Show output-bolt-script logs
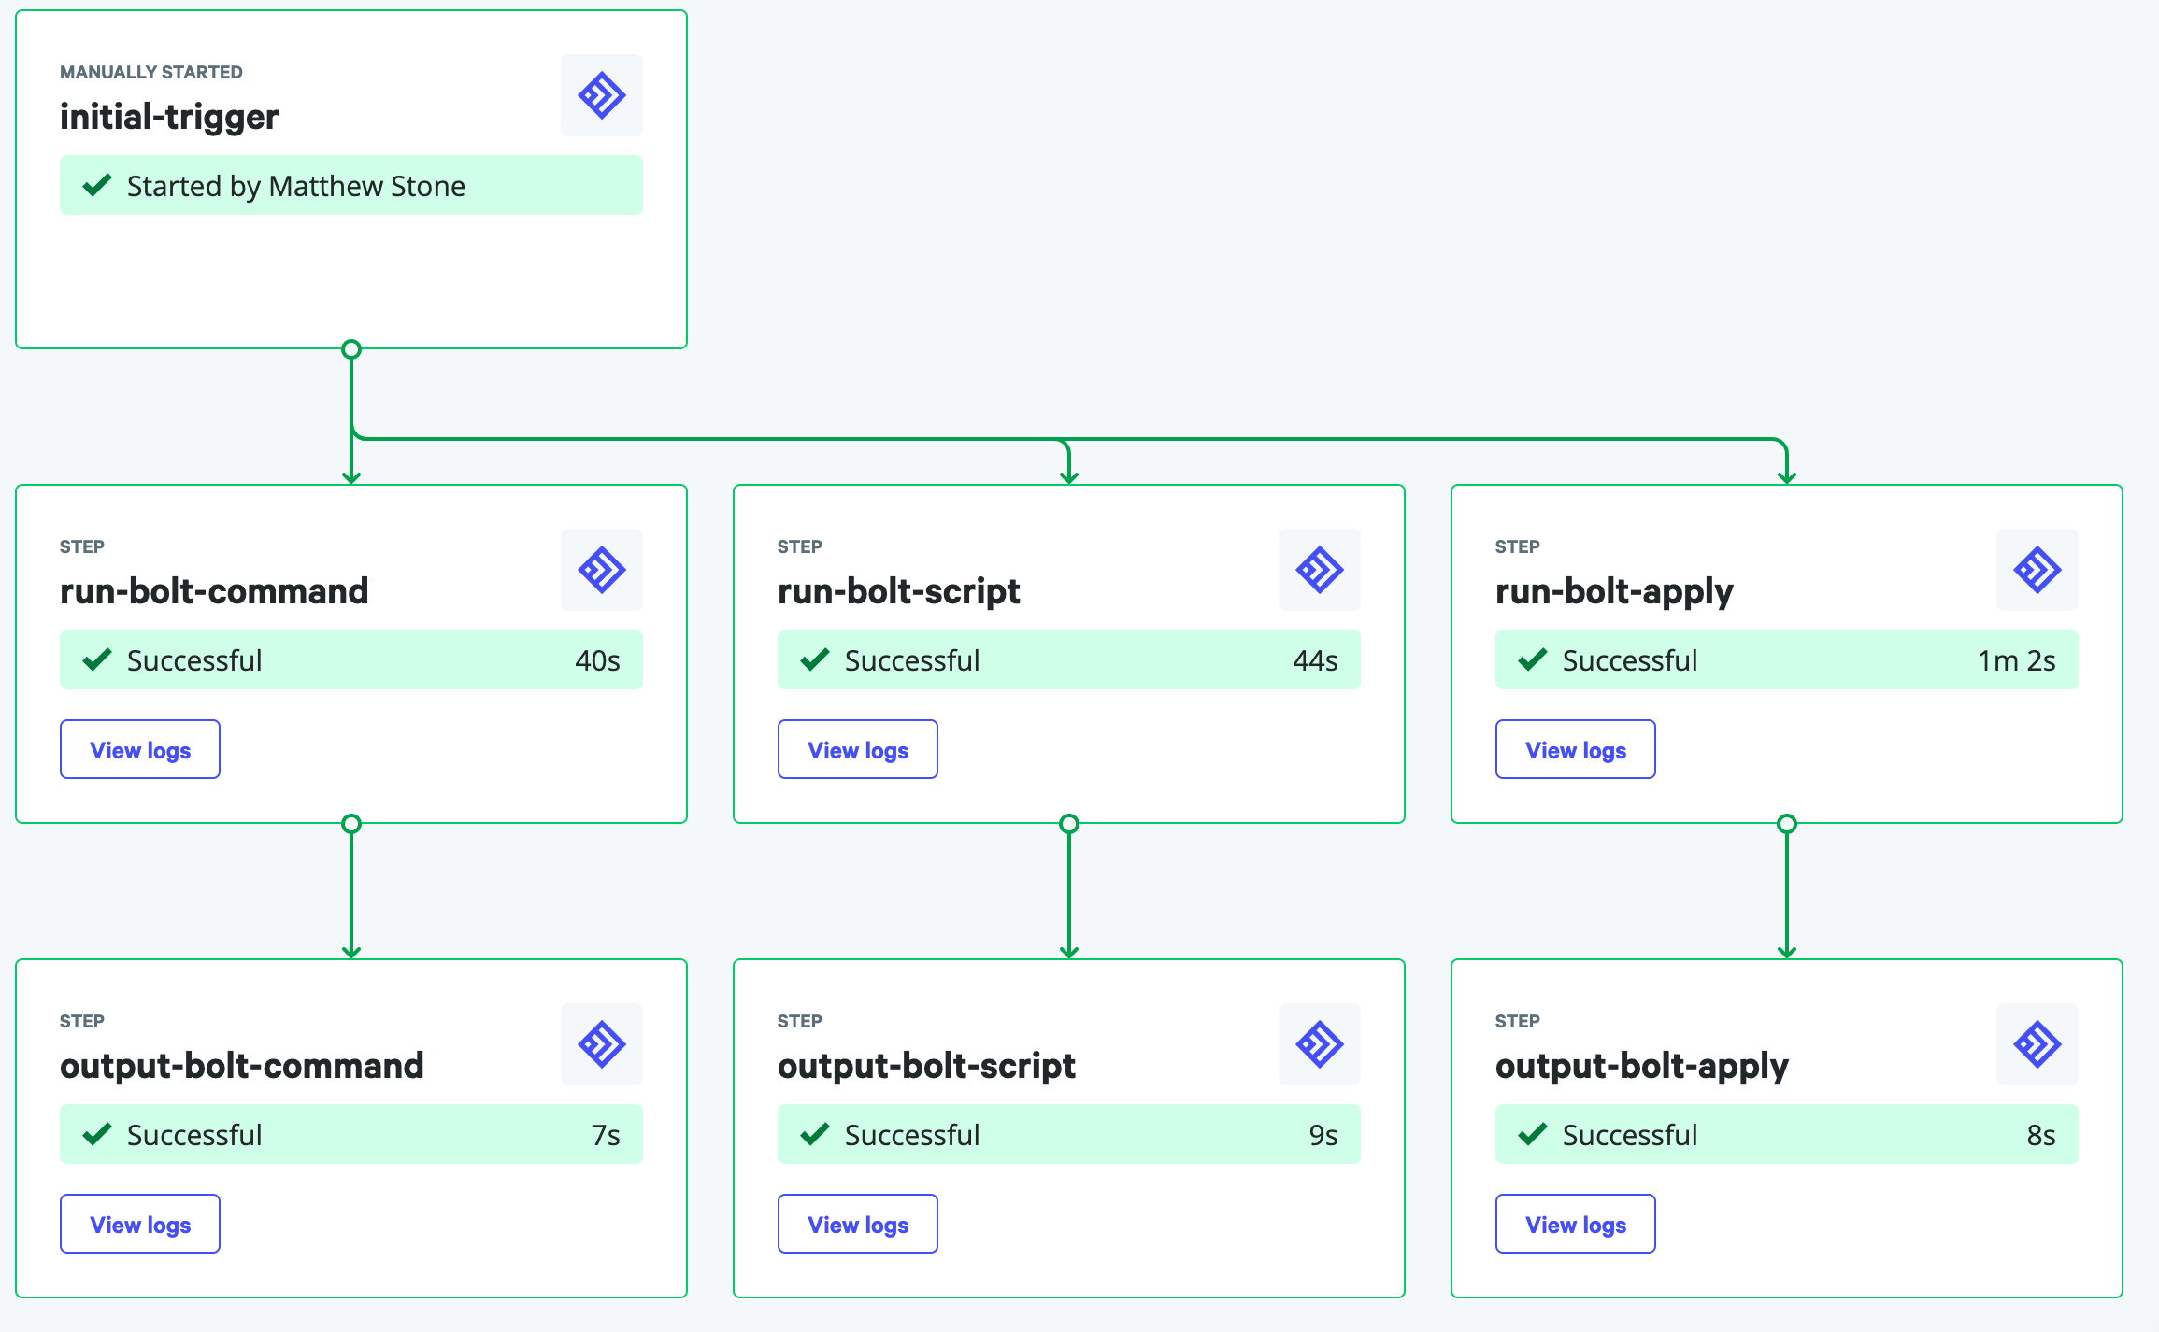 coord(857,1224)
